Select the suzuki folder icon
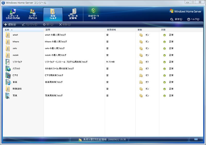Viewport: 206px width, 145px height. click(8, 55)
